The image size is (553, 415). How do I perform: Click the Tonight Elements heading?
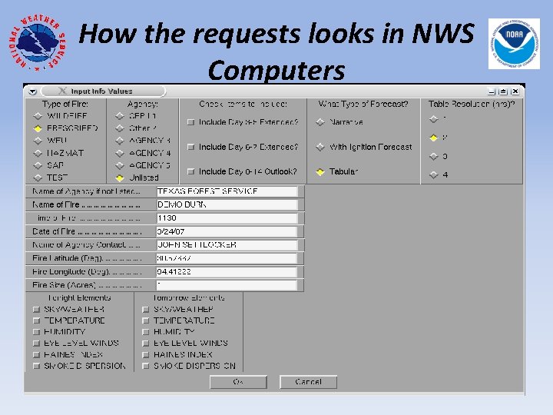[79, 298]
